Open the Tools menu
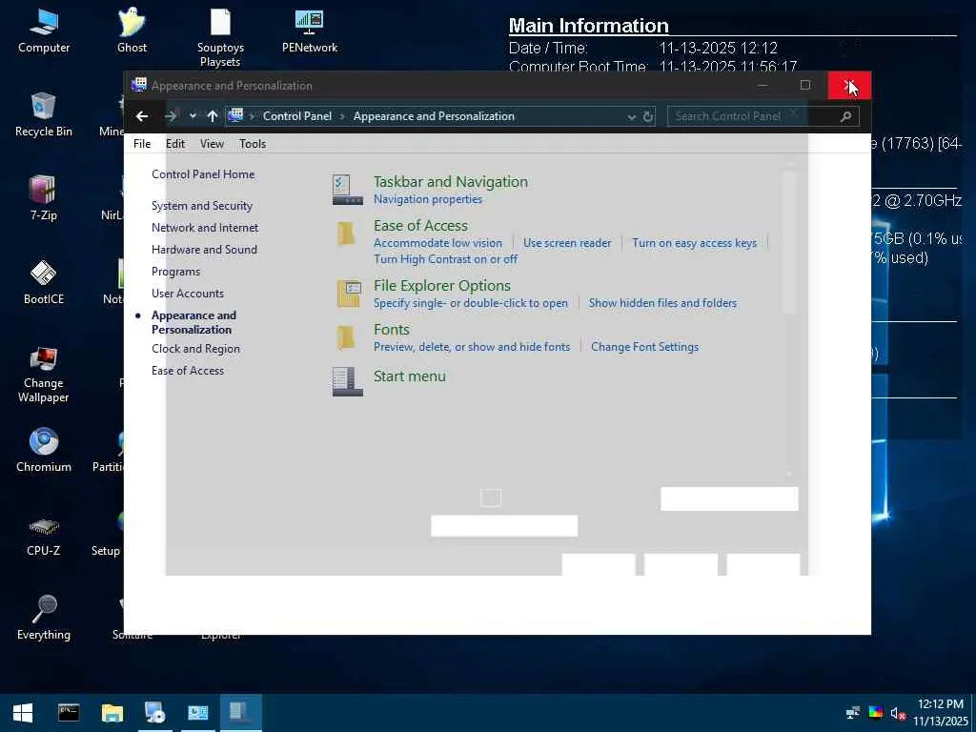The width and height of the screenshot is (976, 732). pyautogui.click(x=253, y=144)
